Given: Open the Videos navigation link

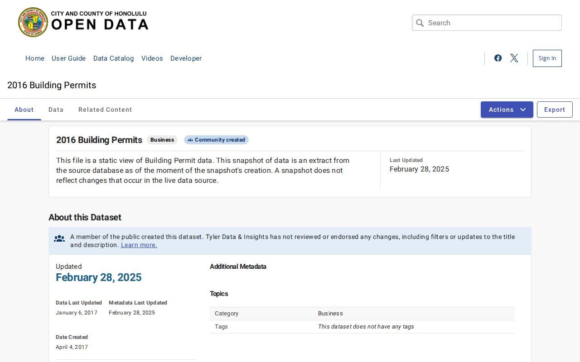Looking at the screenshot, I should click(152, 58).
